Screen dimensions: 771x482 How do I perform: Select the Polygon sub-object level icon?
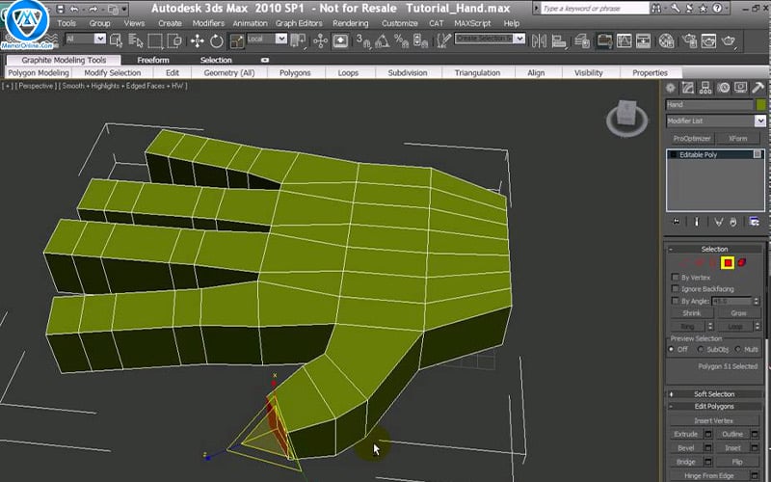[728, 263]
